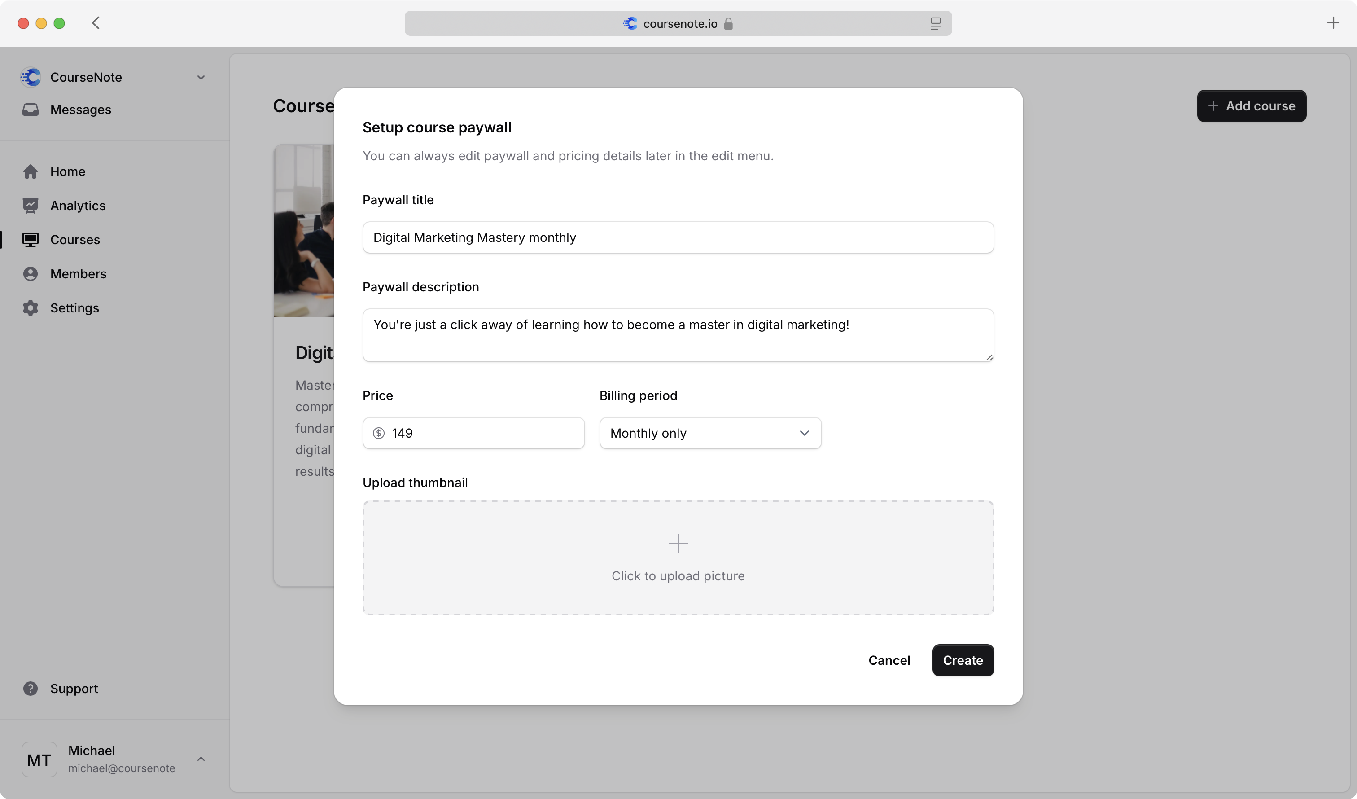Click the reader view icon in address bar
The image size is (1357, 799).
tap(935, 23)
